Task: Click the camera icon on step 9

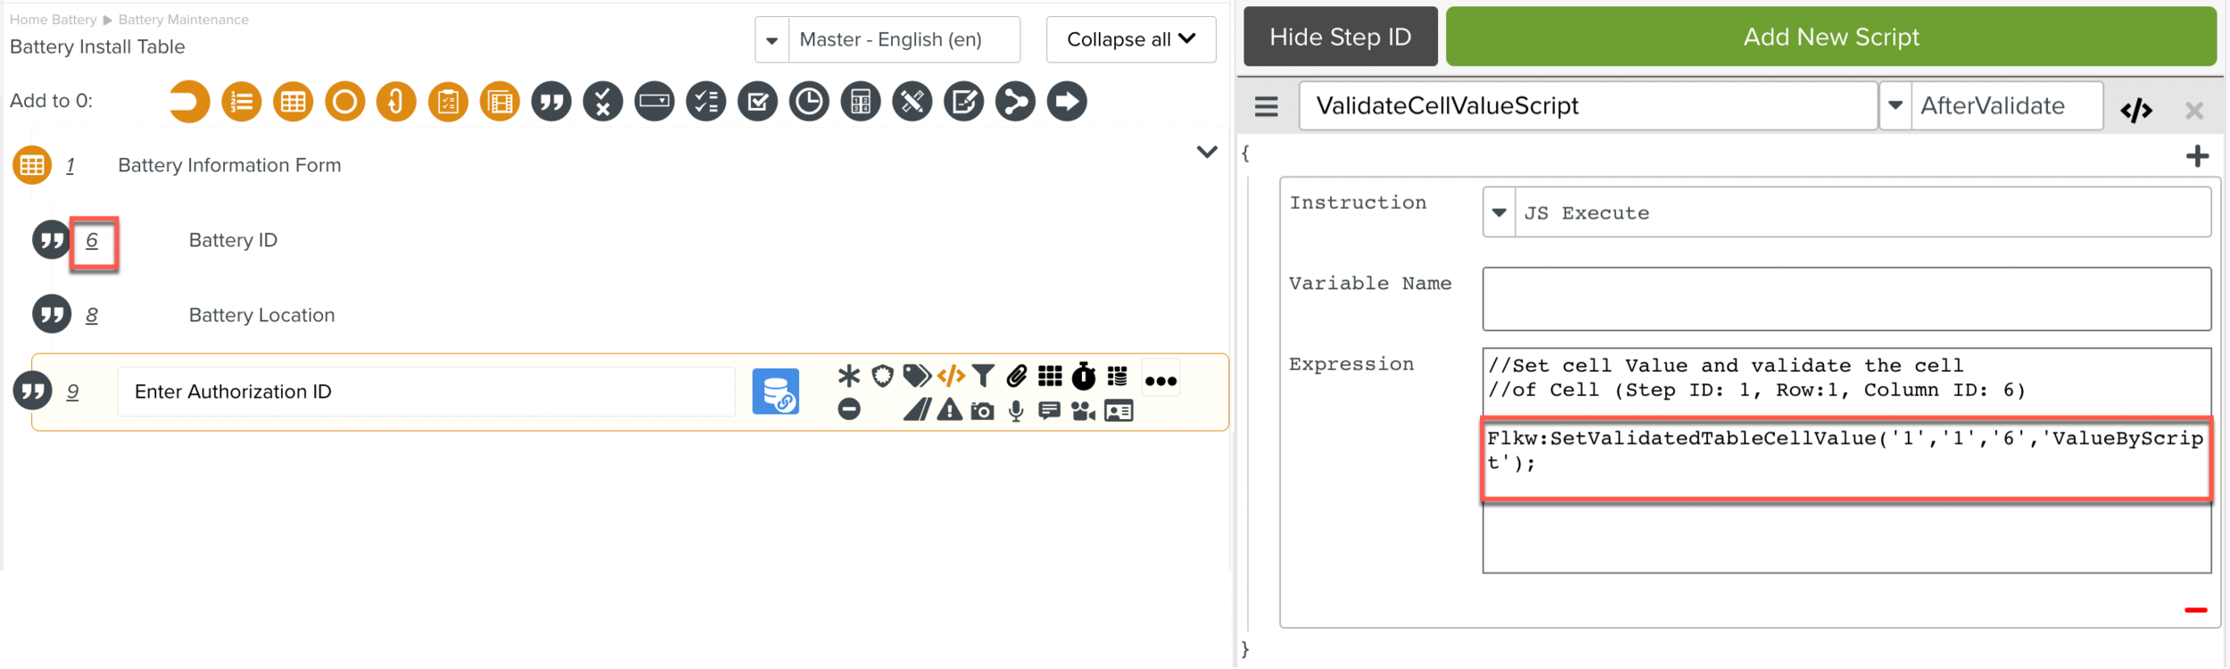Action: 982,411
